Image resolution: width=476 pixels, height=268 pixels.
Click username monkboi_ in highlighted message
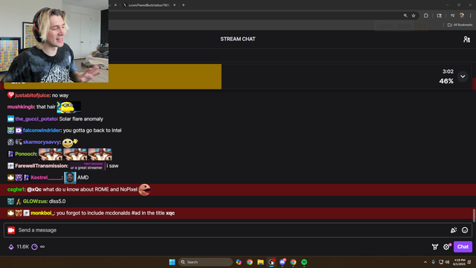(x=42, y=213)
